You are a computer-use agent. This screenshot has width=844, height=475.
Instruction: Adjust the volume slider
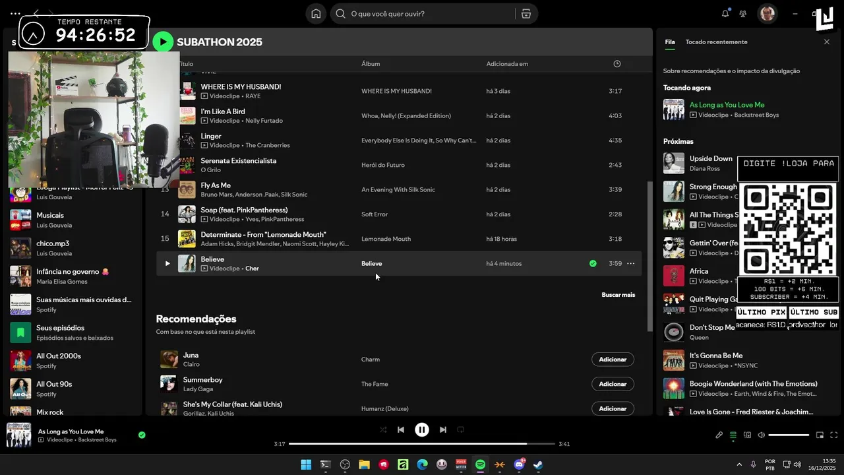(789, 435)
